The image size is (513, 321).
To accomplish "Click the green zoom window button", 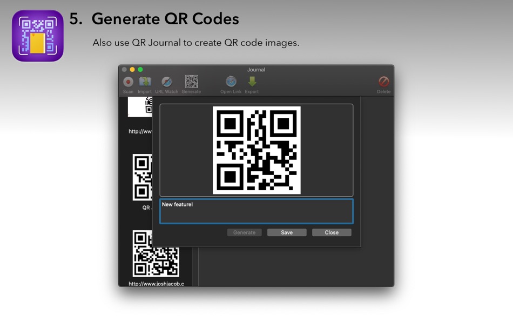I will (140, 69).
